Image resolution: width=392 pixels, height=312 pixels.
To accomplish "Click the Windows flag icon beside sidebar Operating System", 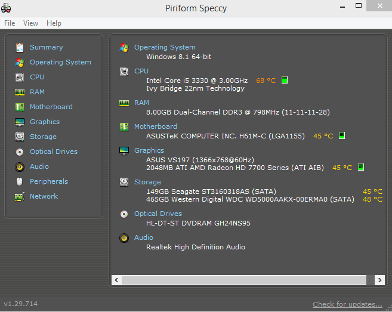I will pos(20,62).
